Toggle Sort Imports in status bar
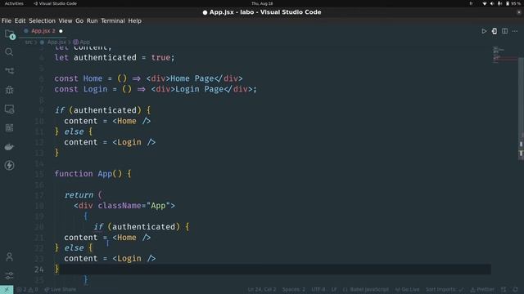The image size is (524, 294). coord(445,290)
